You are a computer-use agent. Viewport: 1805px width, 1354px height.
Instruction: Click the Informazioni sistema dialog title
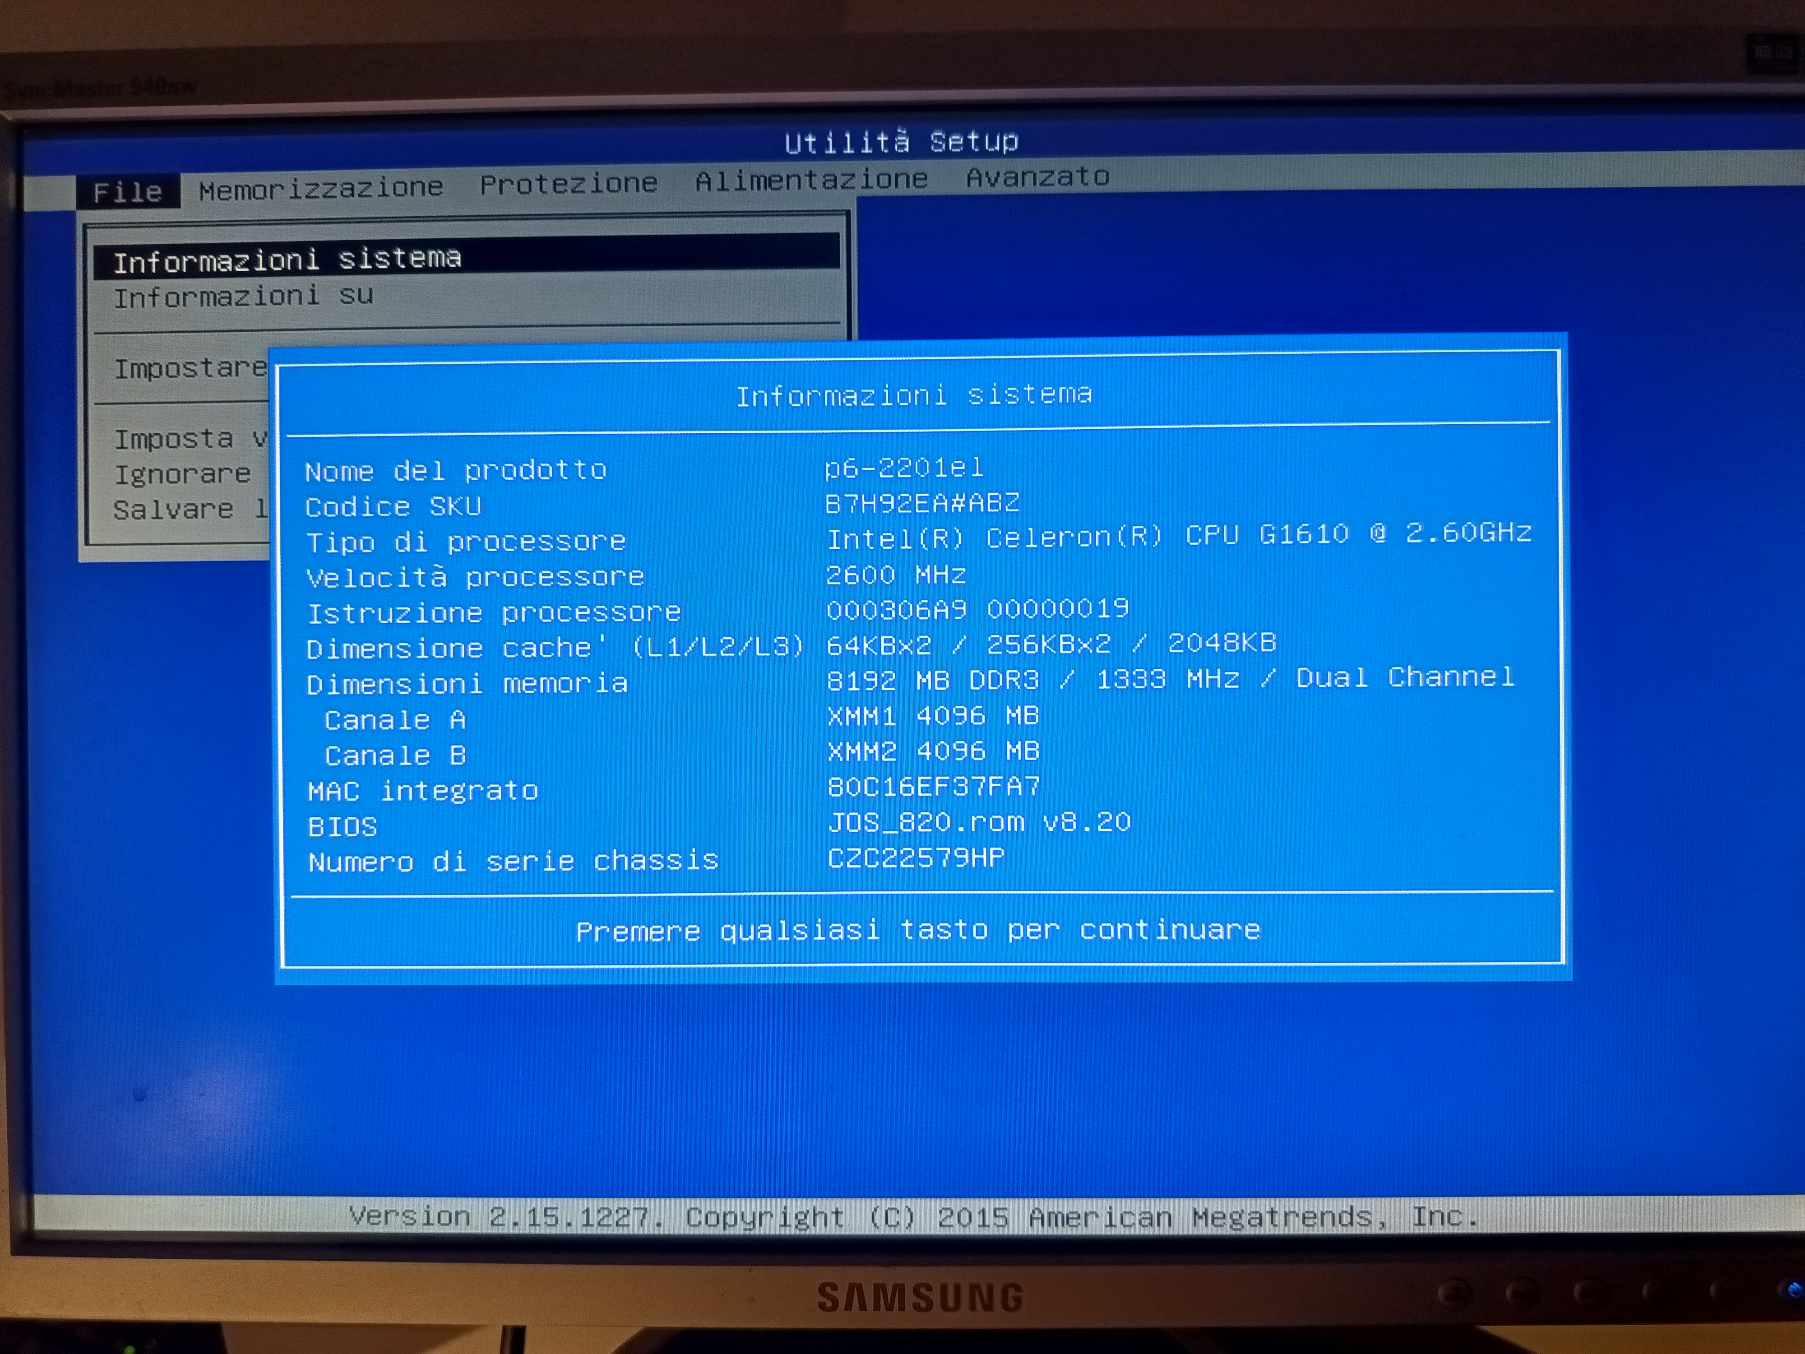coord(914,395)
